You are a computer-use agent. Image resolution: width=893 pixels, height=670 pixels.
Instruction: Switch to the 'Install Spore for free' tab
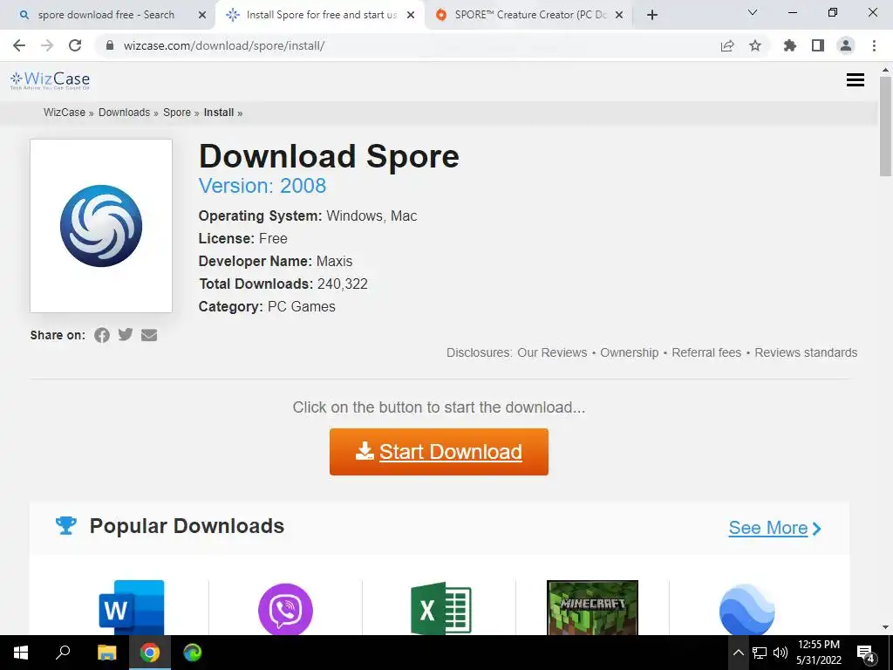(x=319, y=15)
